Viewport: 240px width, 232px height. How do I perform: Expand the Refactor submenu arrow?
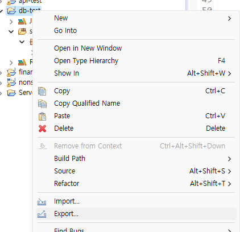click(x=229, y=184)
